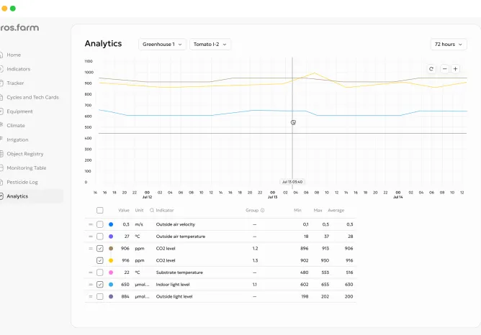
Task: Click purple swatch for Outside air temperature
Action: 111,237
